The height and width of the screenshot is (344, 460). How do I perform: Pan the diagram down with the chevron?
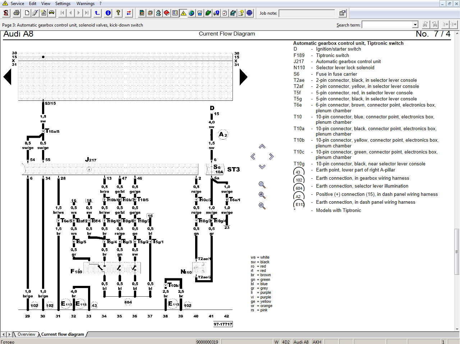(x=262, y=167)
